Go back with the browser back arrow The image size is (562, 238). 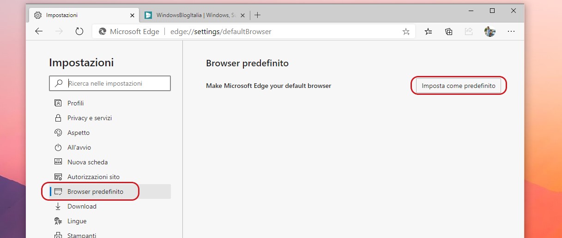(39, 31)
